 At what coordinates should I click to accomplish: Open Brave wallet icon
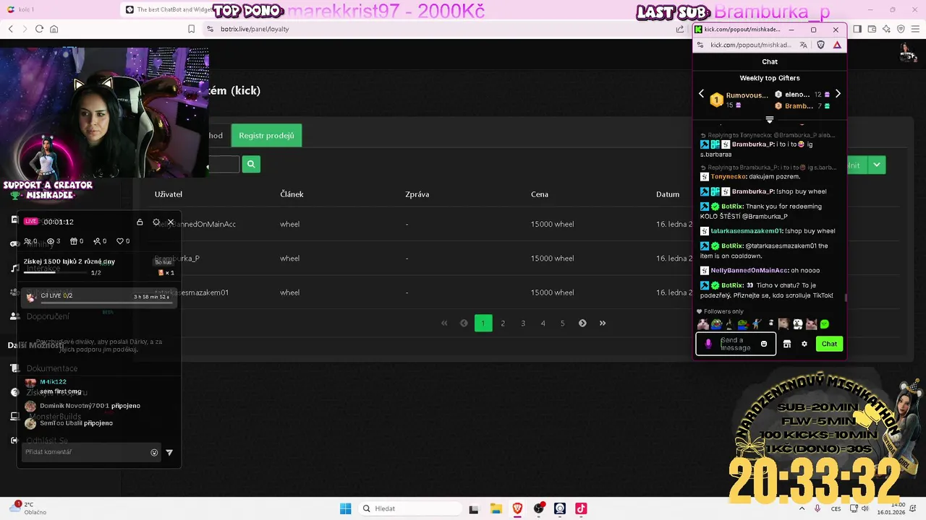(872, 29)
